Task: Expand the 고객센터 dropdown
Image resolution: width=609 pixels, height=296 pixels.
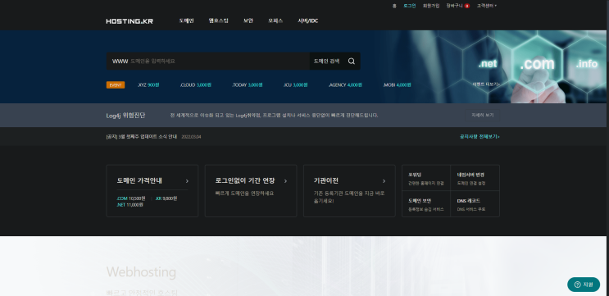Action: pyautogui.click(x=487, y=6)
